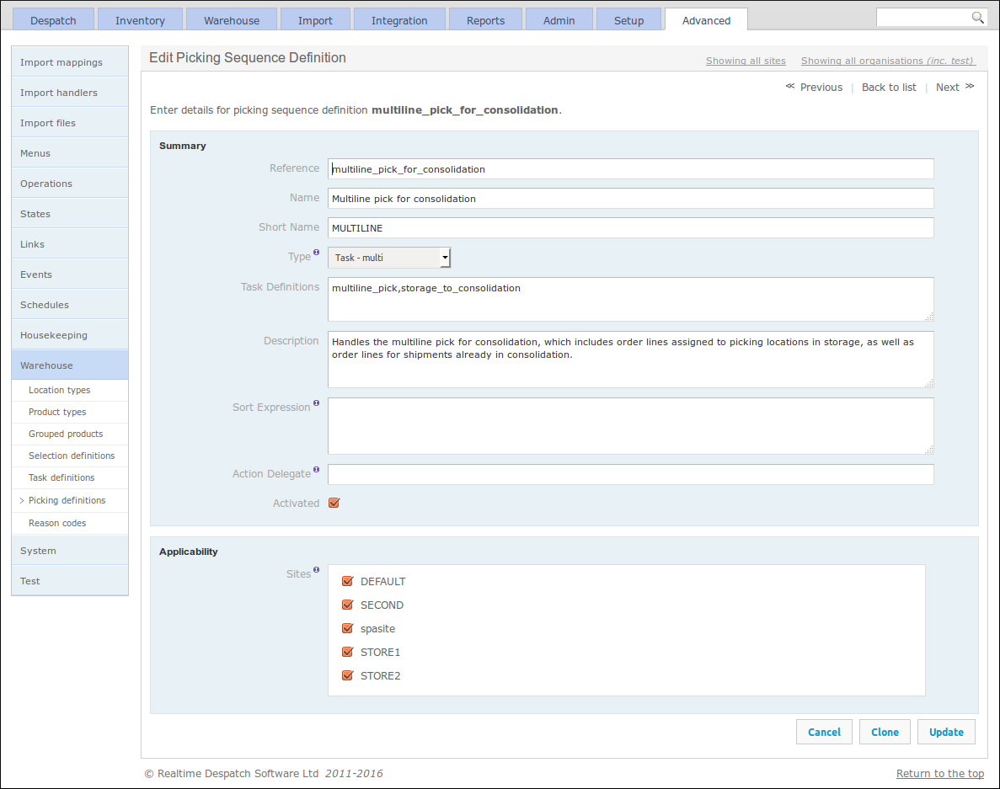Viewport: 1000px width, 789px height.
Task: Toggle the spasite site checkbox
Action: coord(348,628)
